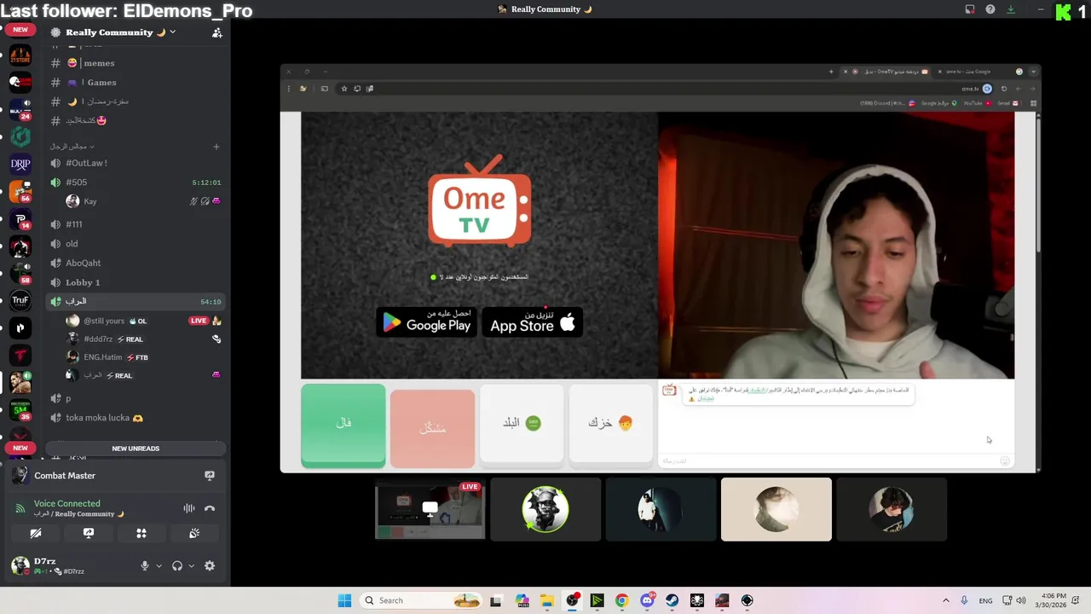Toggle headphone deafen

tap(177, 566)
